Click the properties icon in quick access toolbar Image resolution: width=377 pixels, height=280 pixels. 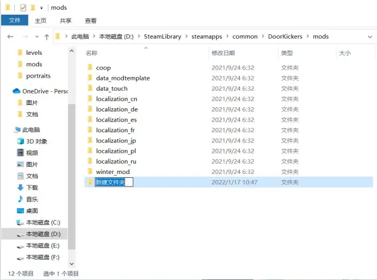coord(23,7)
